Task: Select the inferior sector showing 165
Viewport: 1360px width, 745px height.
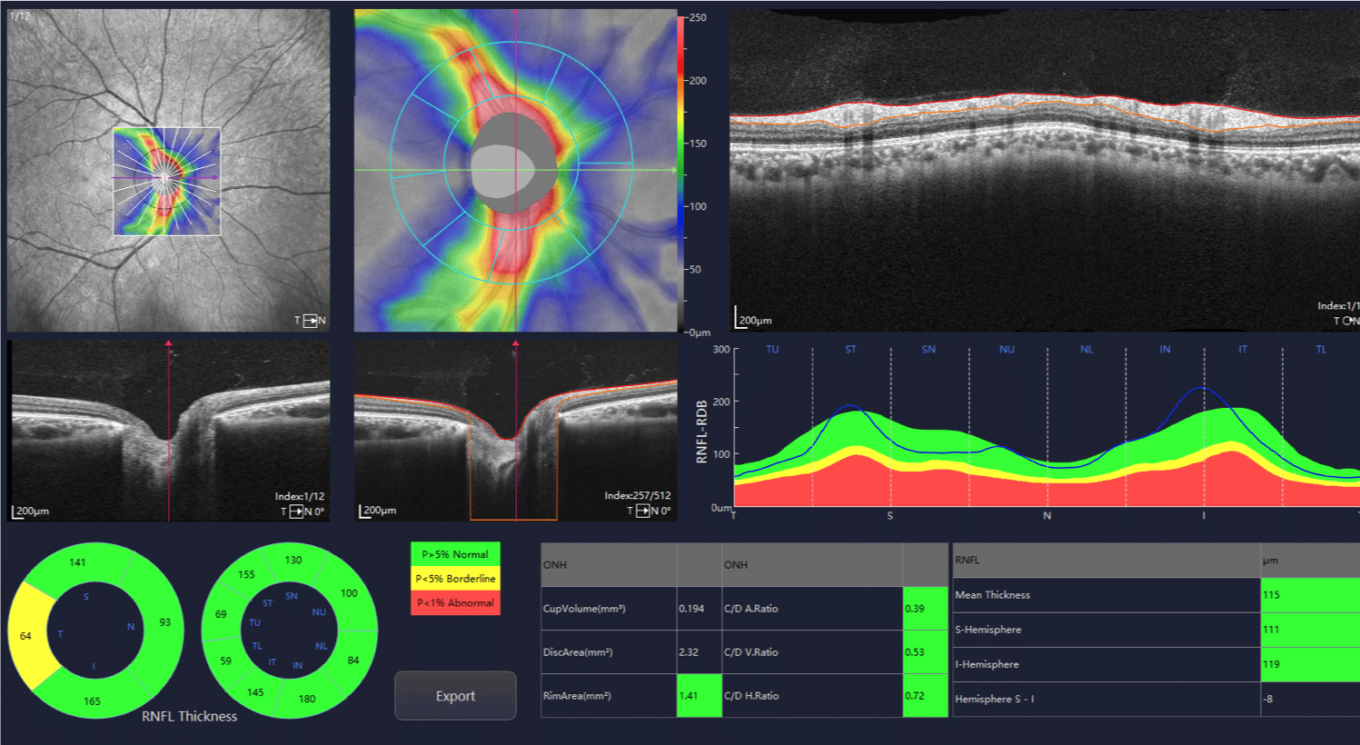Action: point(93,700)
